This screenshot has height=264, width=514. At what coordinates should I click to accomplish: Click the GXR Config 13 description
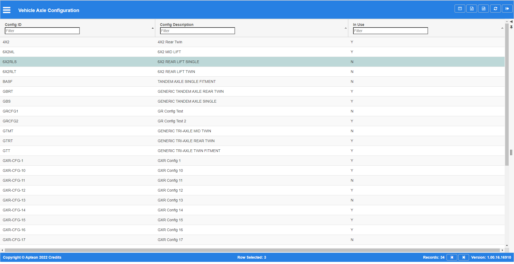coord(170,200)
